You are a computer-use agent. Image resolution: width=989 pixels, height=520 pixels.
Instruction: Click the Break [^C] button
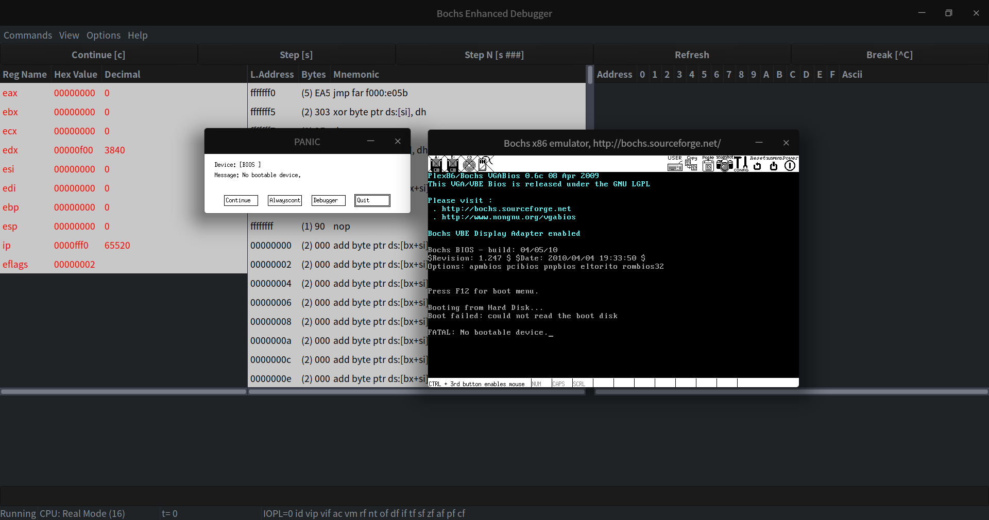890,55
